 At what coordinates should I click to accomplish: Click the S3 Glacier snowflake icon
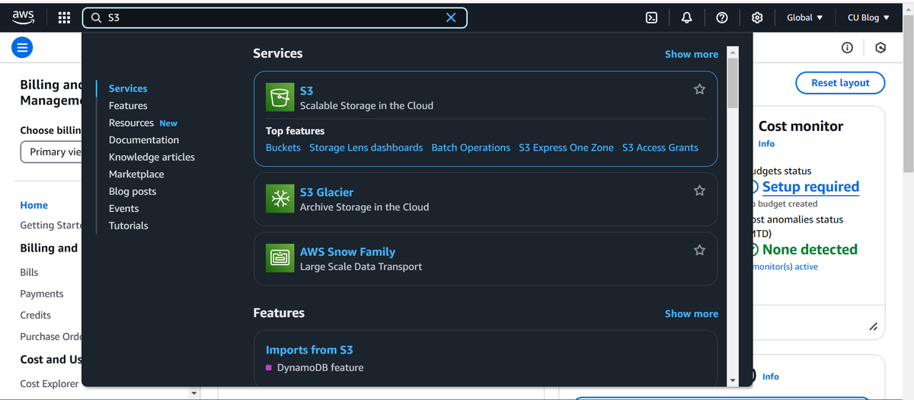click(x=279, y=199)
